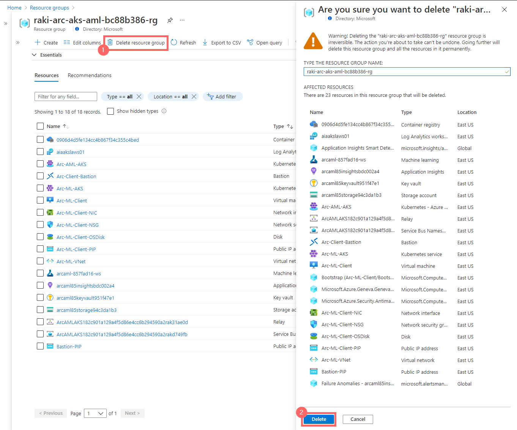Toggle the Show hidden types checkbox
The height and width of the screenshot is (430, 517).
pyautogui.click(x=110, y=111)
